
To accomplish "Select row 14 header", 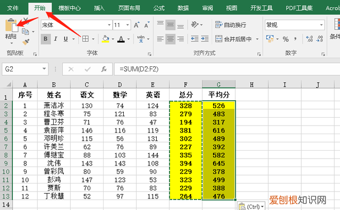I will tap(6, 205).
